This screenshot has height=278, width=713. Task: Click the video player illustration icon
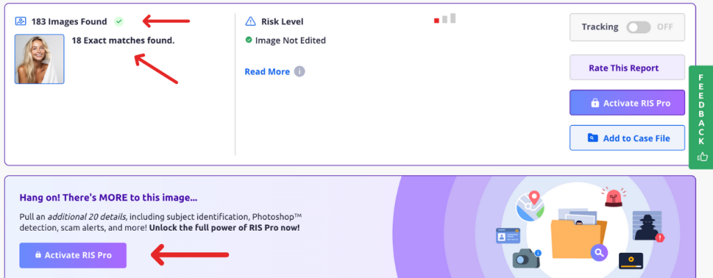631,261
